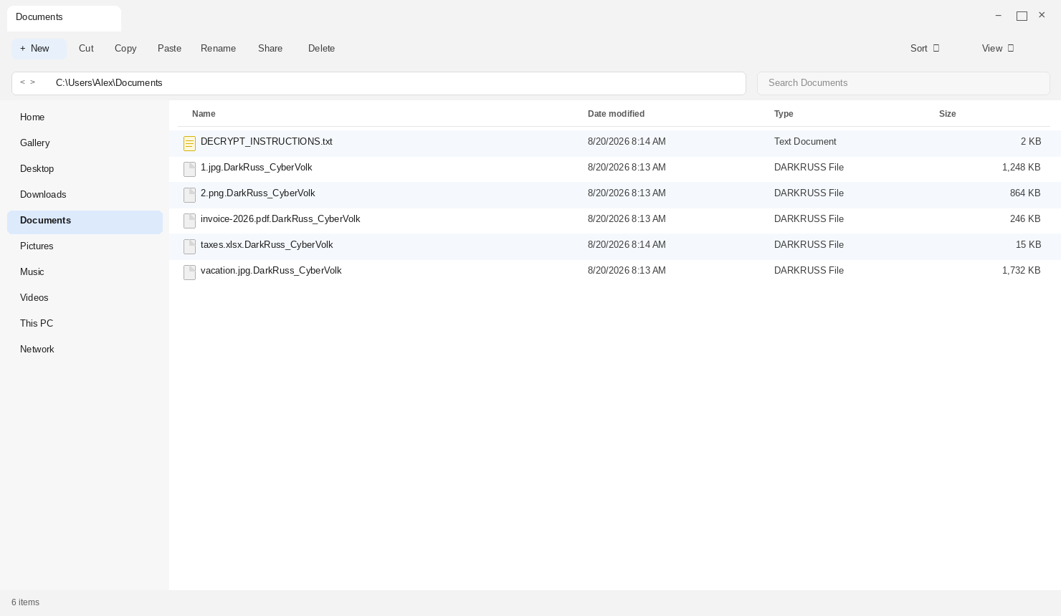Screen dimensions: 1061x616
Task: Select file name 2.png.DarkRuss_CyberVolk
Action: coord(258,193)
